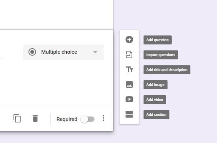Click the Tt title and description icon
The height and width of the screenshot is (143, 217).
coord(129,69)
